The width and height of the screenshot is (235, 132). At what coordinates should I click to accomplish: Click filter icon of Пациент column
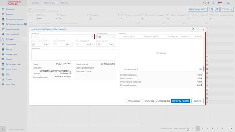[88, 15]
